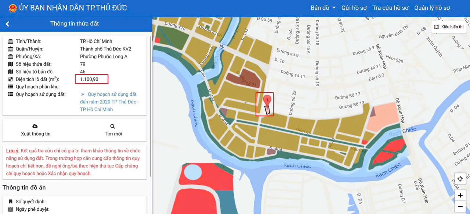The width and height of the screenshot is (470, 214).
Task: Click the red location pin marker numbered 1
Action: pyautogui.click(x=268, y=99)
